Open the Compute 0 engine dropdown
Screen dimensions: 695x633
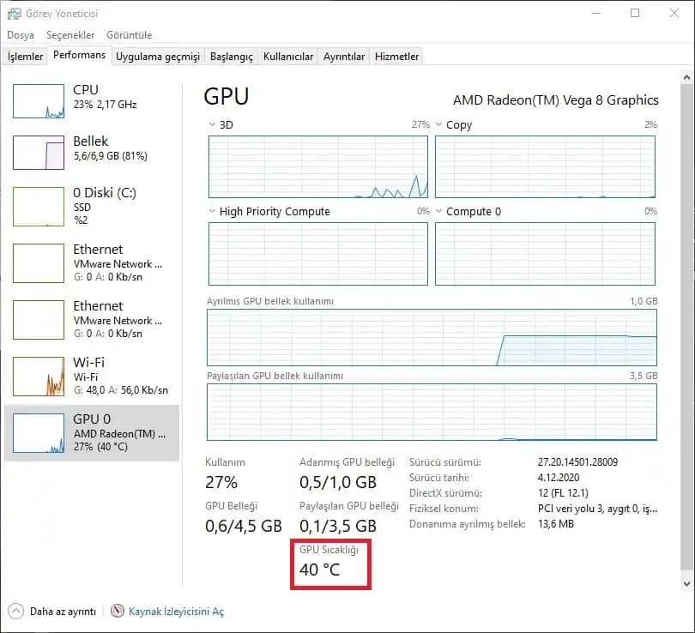(x=439, y=212)
